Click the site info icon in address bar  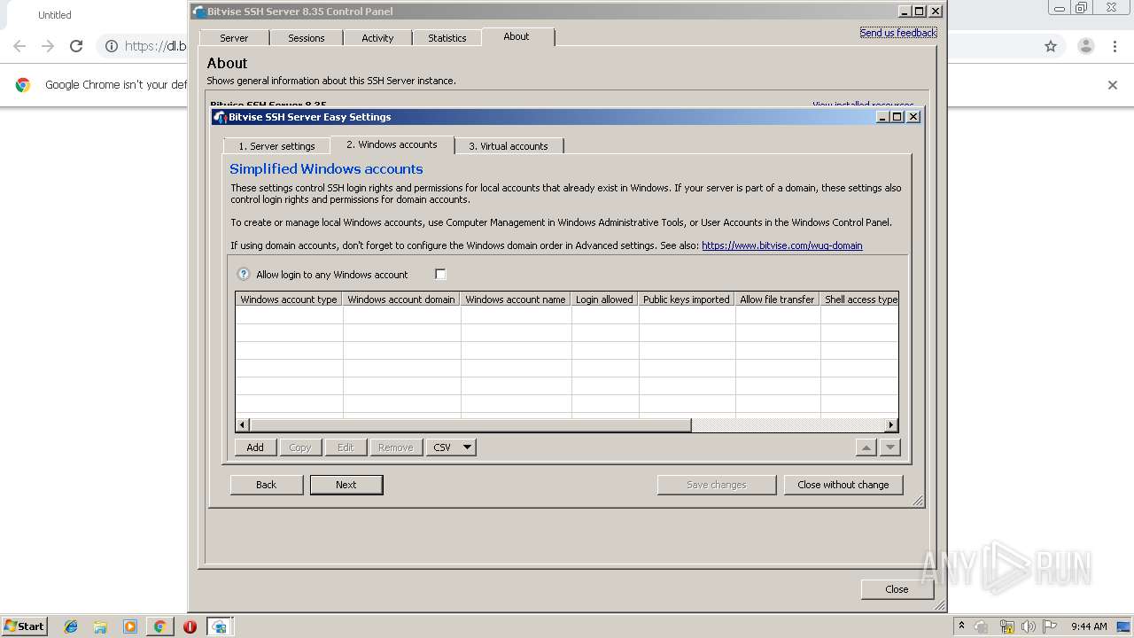point(111,46)
